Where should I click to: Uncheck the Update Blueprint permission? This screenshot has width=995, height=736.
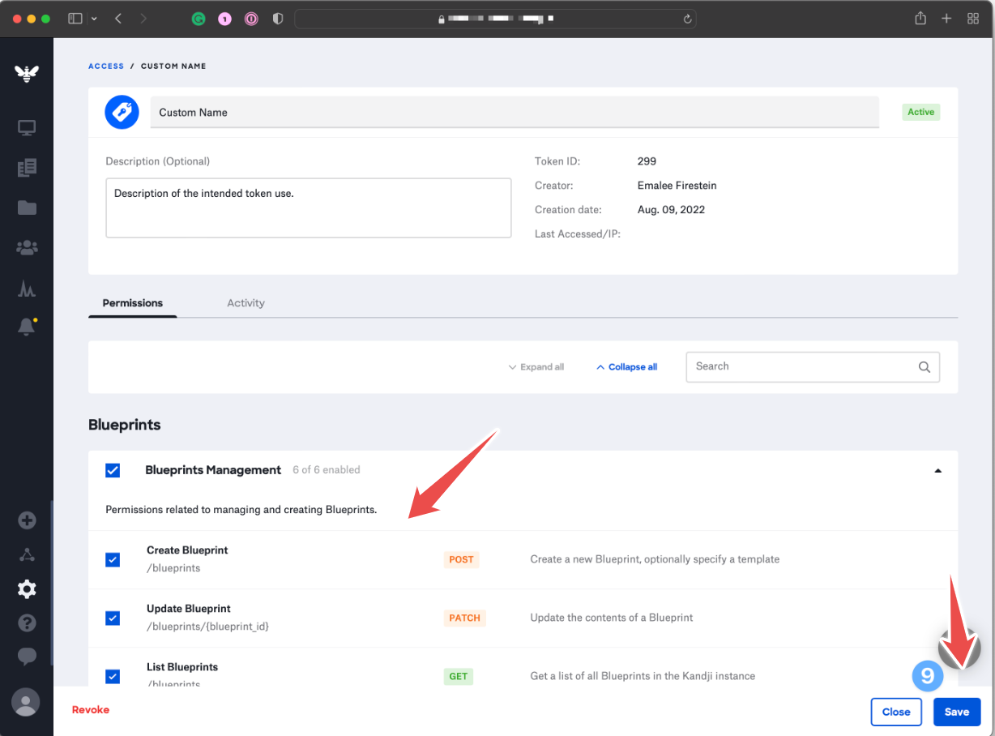(x=113, y=618)
